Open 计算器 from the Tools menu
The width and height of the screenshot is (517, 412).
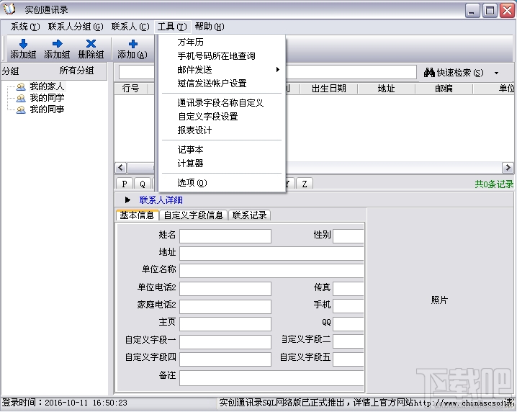click(222, 164)
